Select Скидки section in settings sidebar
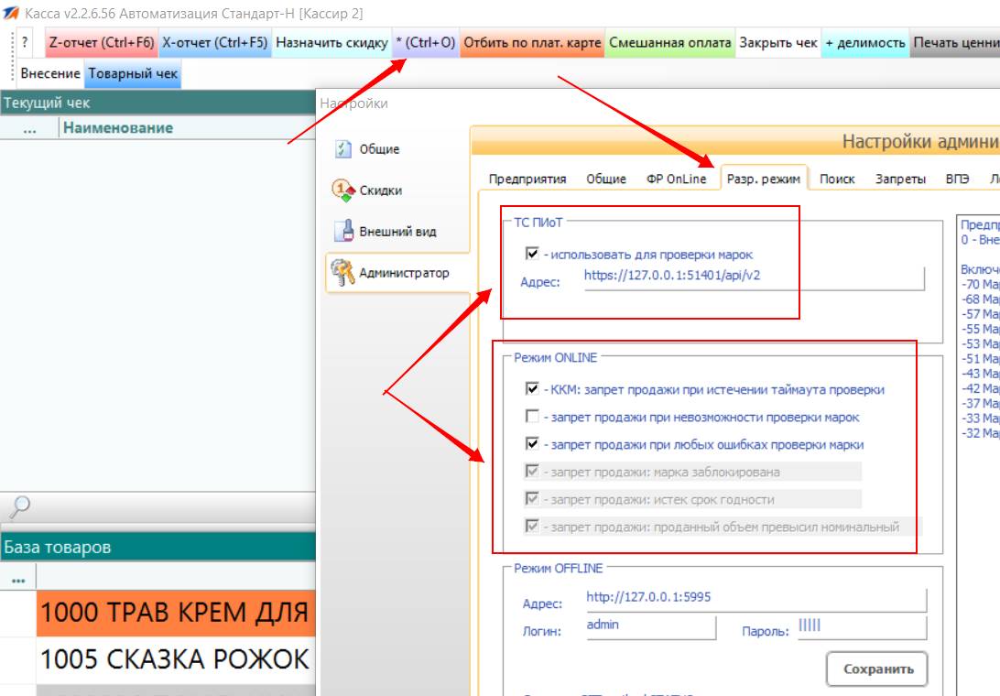The height and width of the screenshot is (696, 1000). coord(397,190)
